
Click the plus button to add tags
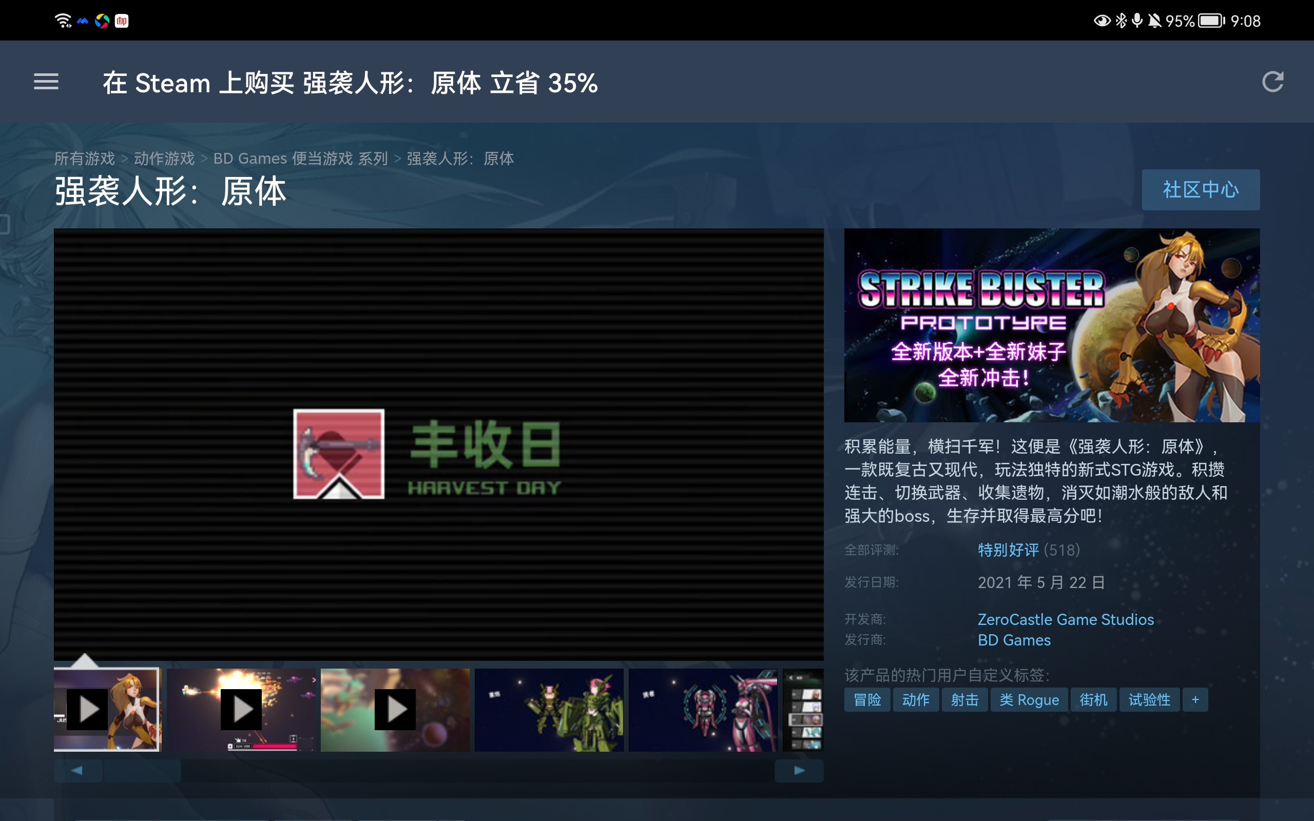[x=1195, y=700]
